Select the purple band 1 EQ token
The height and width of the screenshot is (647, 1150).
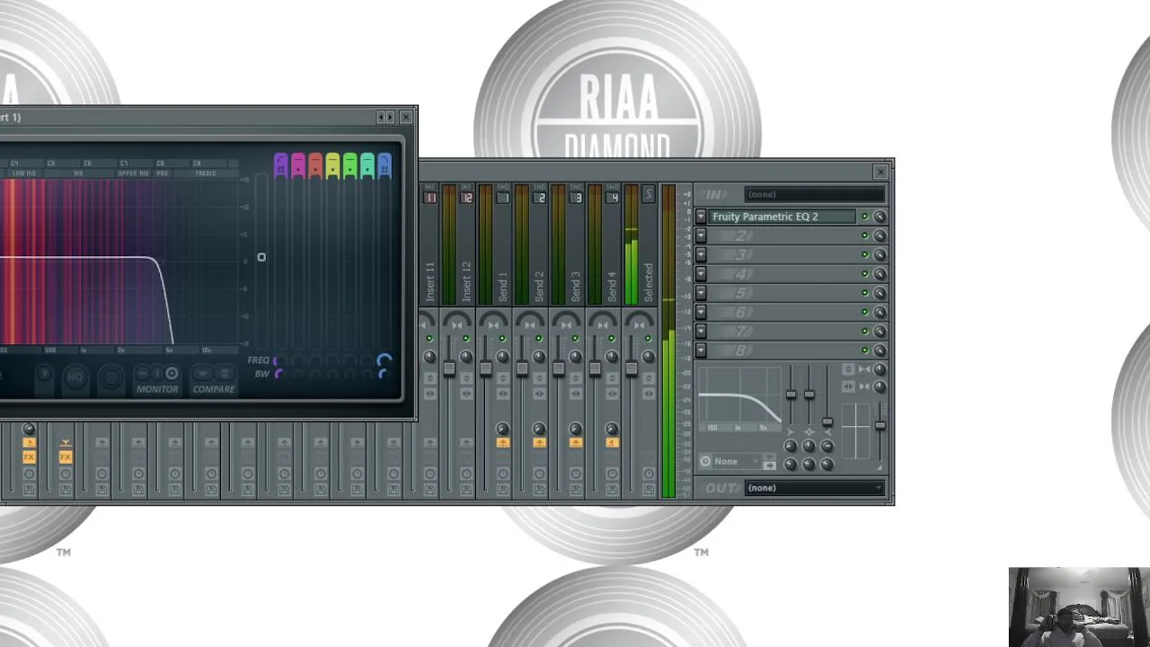click(x=281, y=165)
